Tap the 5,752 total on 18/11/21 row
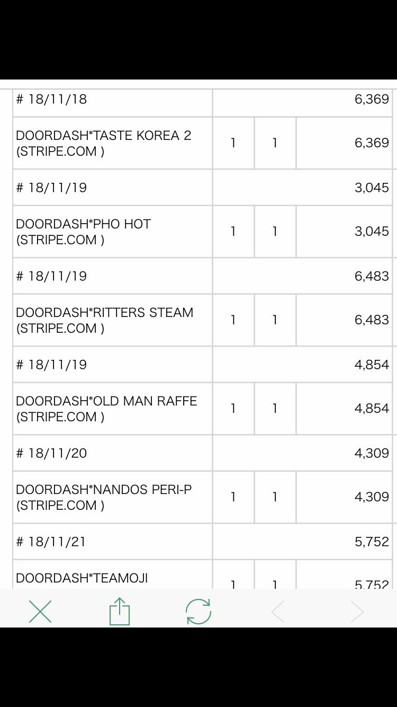This screenshot has height=707, width=397. (x=372, y=542)
